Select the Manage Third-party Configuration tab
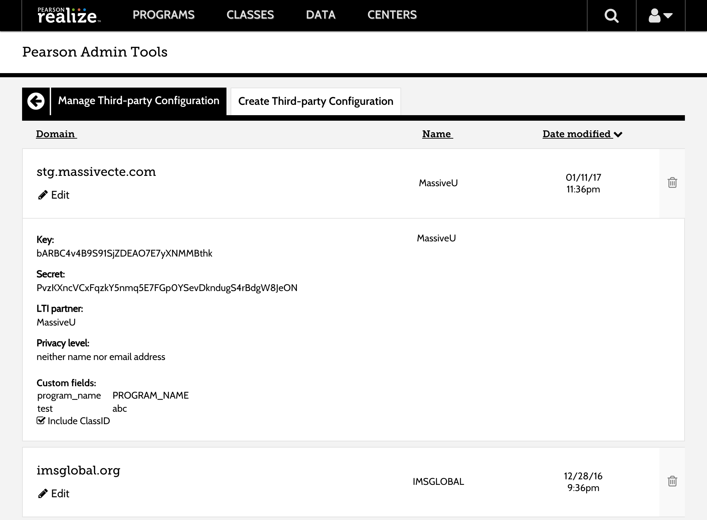The width and height of the screenshot is (707, 520). click(x=138, y=101)
